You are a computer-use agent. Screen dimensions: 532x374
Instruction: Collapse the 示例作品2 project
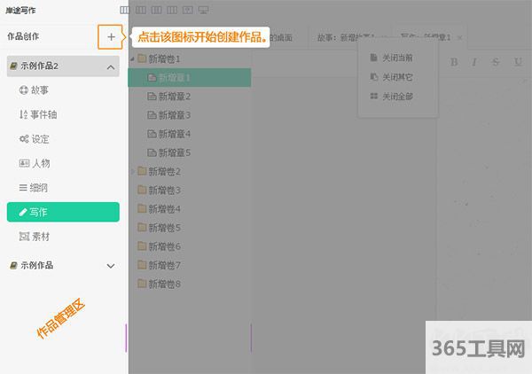111,67
